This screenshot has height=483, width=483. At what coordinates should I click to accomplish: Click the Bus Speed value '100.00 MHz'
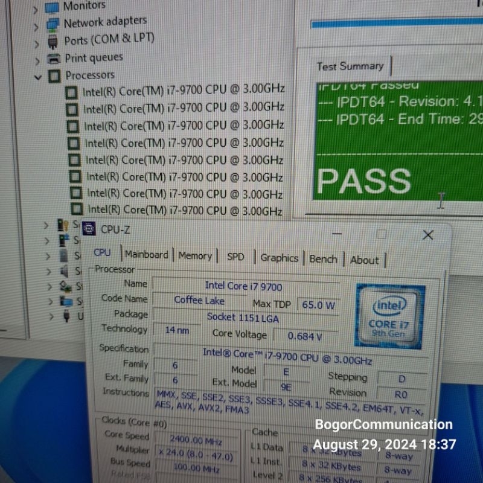pos(196,467)
